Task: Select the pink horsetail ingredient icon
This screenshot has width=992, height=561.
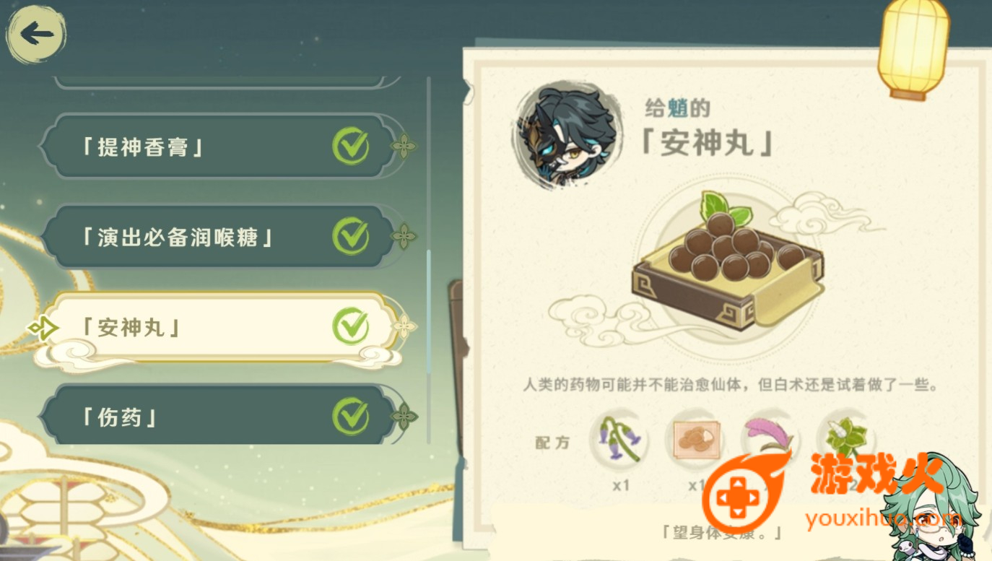Action: coord(770,439)
